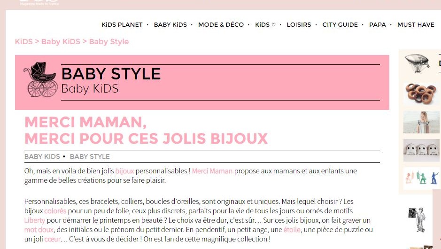Open the CITY GUIDE menu
This screenshot has width=441, height=249.
click(340, 25)
